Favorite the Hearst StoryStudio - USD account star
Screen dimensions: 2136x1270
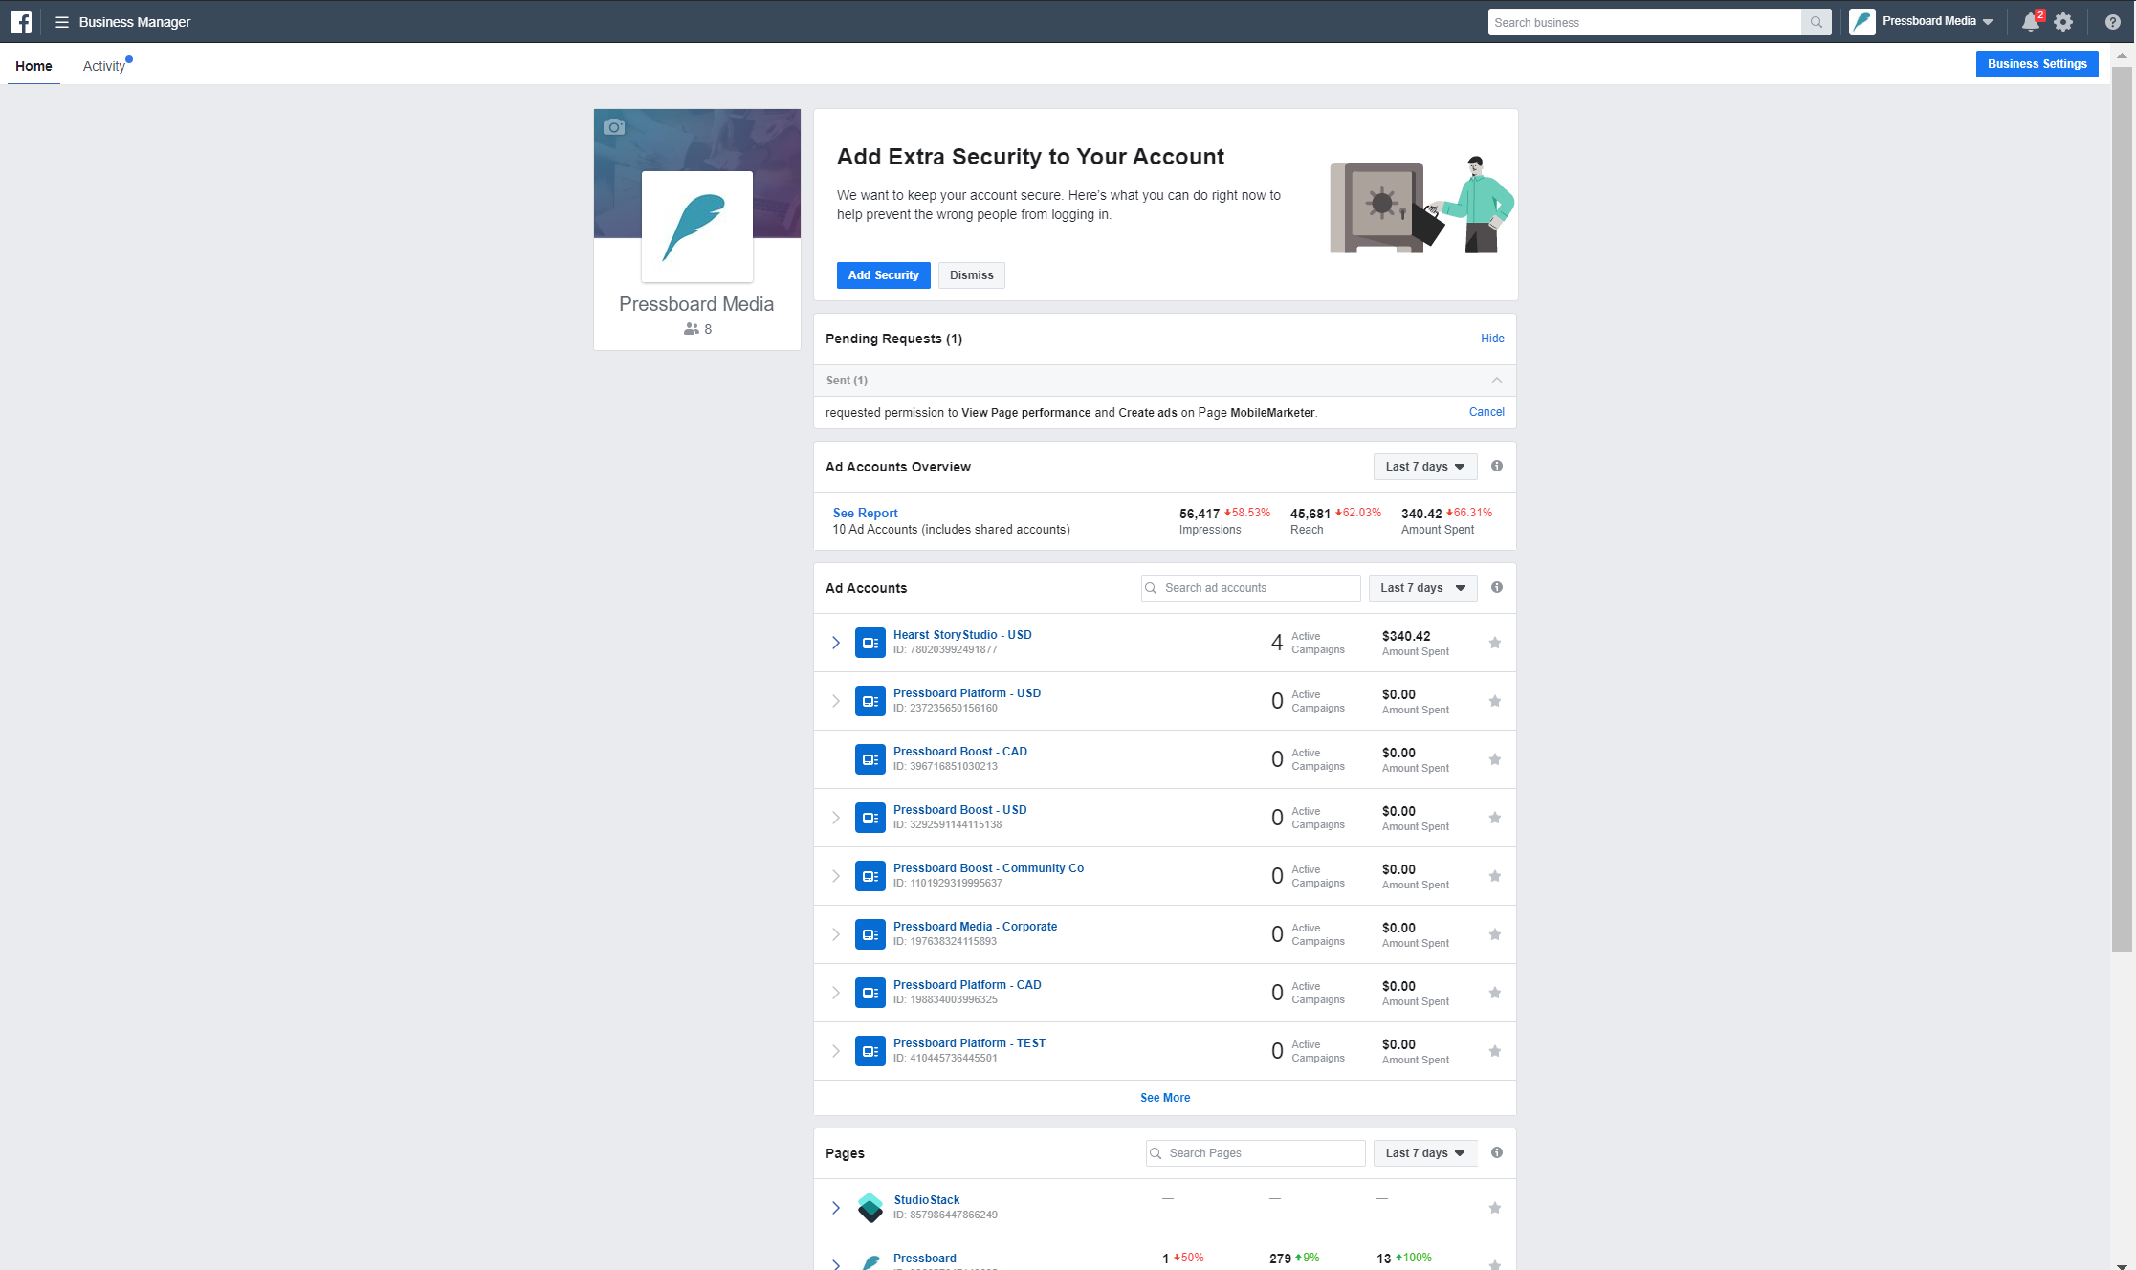(1494, 643)
